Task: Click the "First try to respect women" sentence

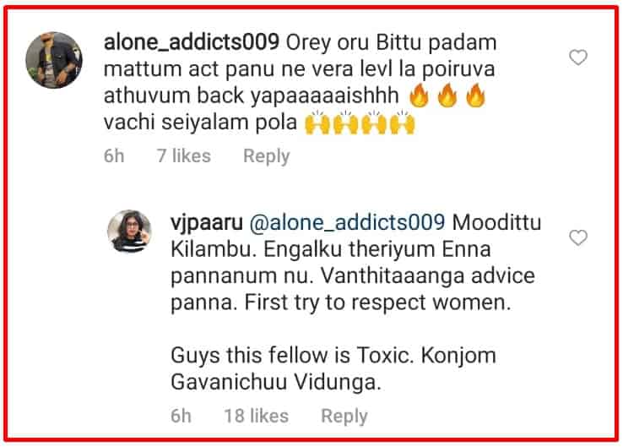Action: pyautogui.click(x=377, y=303)
